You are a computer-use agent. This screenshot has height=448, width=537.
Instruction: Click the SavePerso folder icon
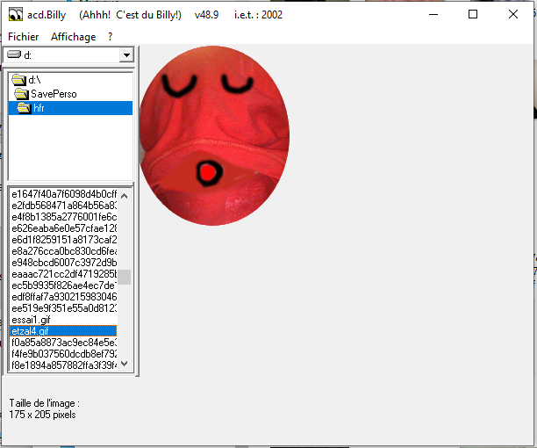coord(21,94)
